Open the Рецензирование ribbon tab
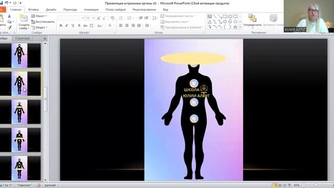The width and height of the screenshot is (334, 188). (x=144, y=9)
